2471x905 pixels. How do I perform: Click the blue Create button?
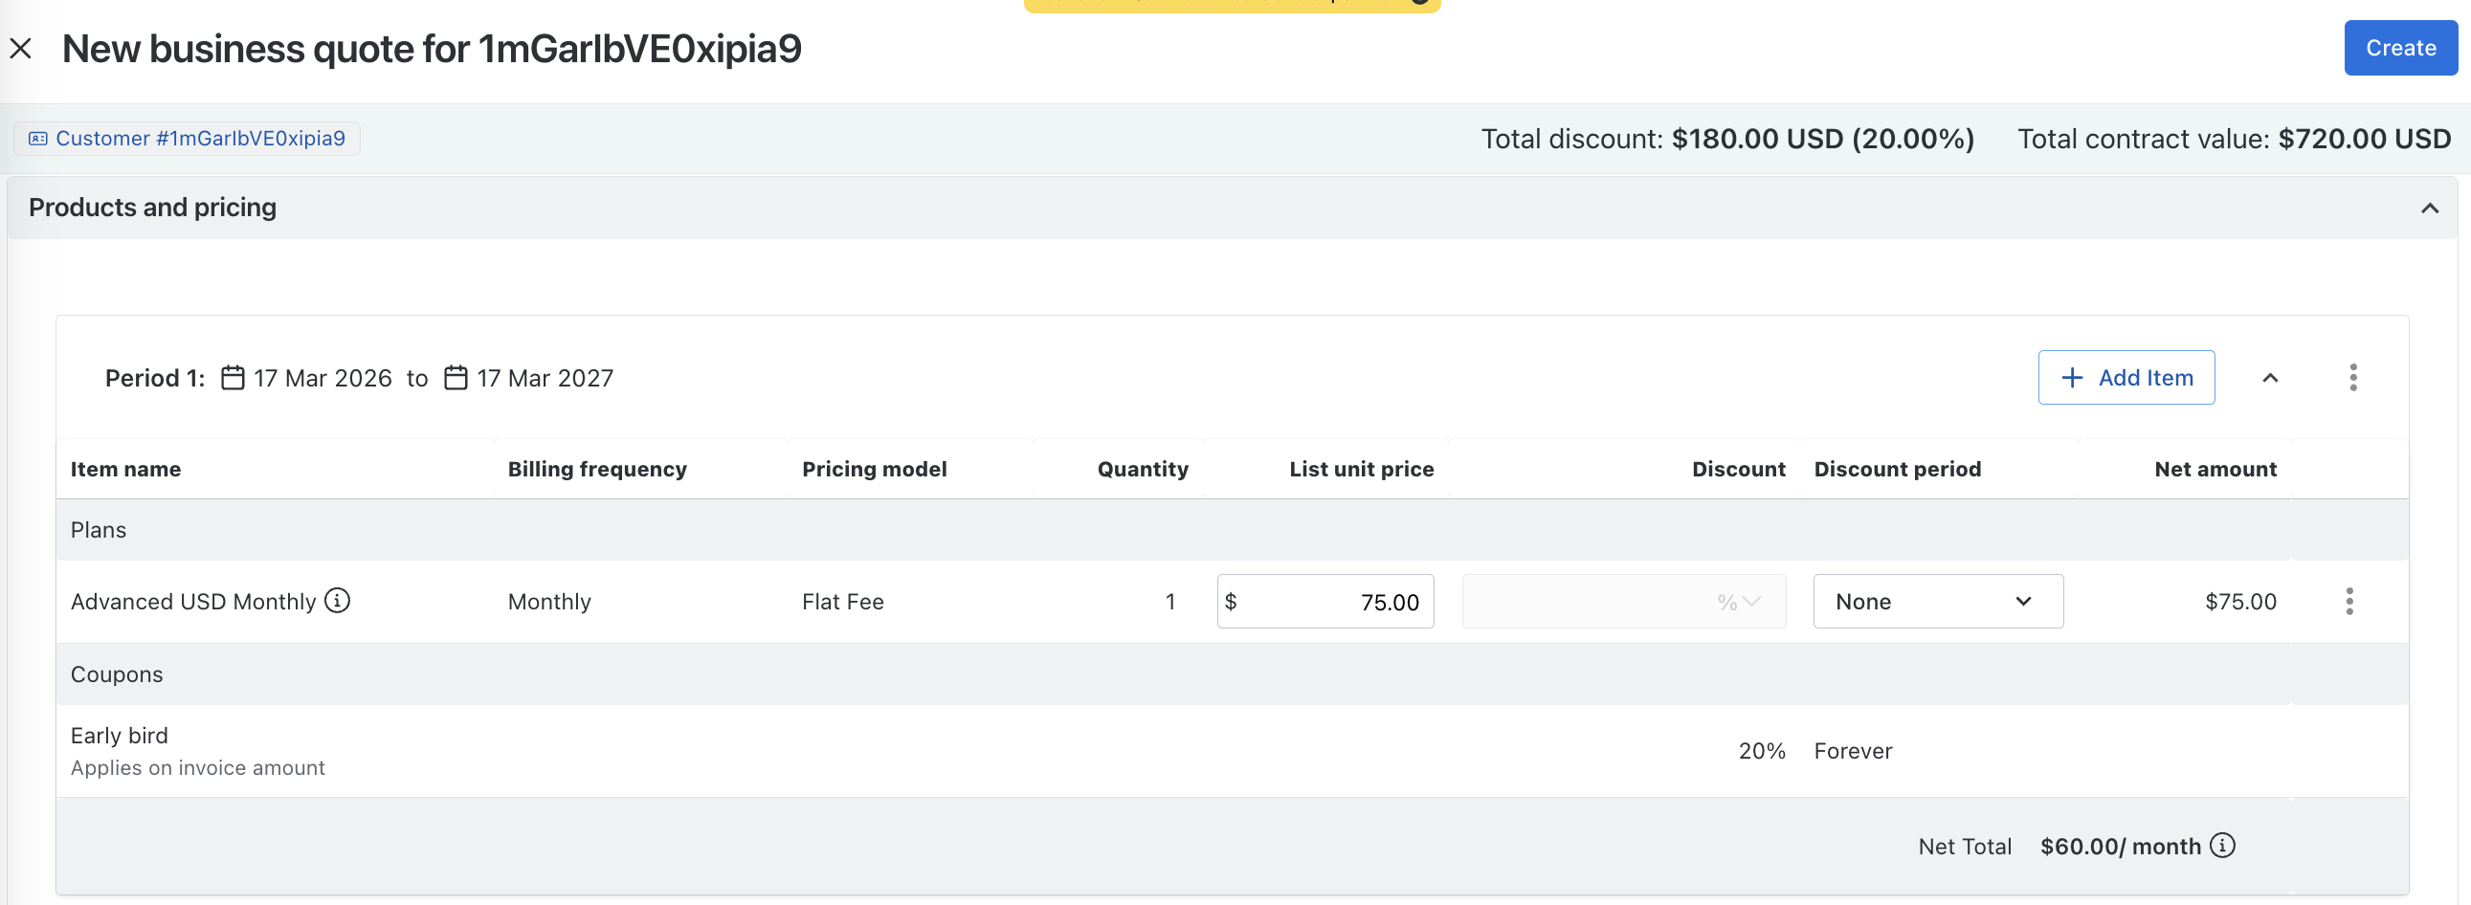click(x=2399, y=48)
